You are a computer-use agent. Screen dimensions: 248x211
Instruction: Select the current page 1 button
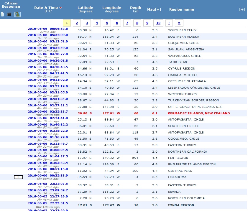(x=67, y=23)
